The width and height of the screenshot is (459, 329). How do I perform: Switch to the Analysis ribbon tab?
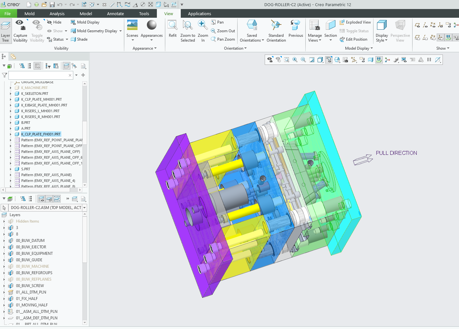pos(57,14)
